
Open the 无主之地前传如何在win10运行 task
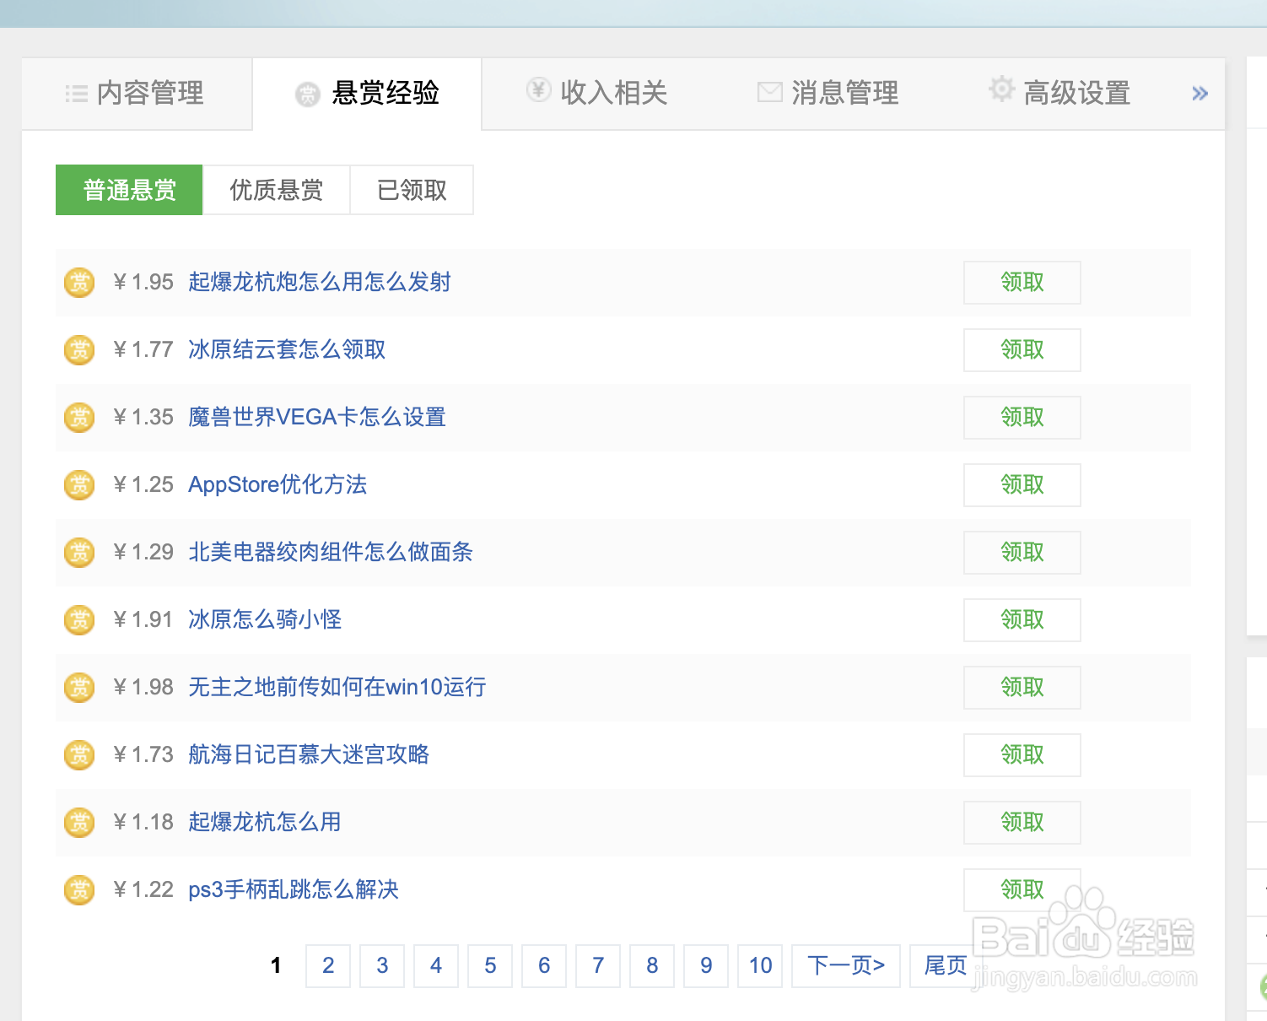tap(337, 687)
